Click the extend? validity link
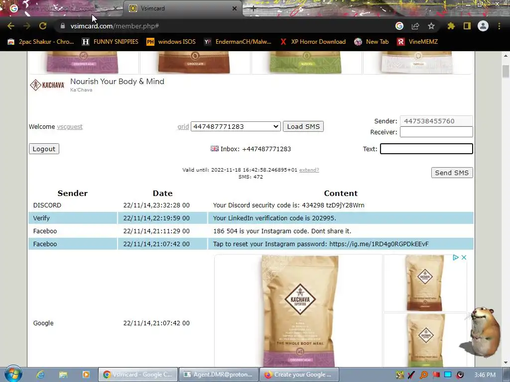The width and height of the screenshot is (510, 382). point(309,170)
